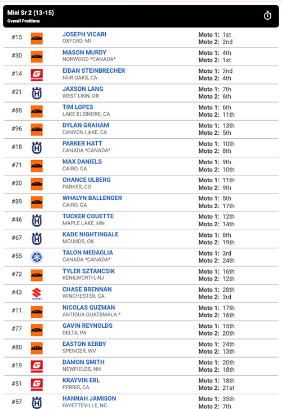Image resolution: width=282 pixels, height=409 pixels.
Task: Click GasGas logo beside Eidan Steinbrecher
Action: pyautogui.click(x=37, y=75)
